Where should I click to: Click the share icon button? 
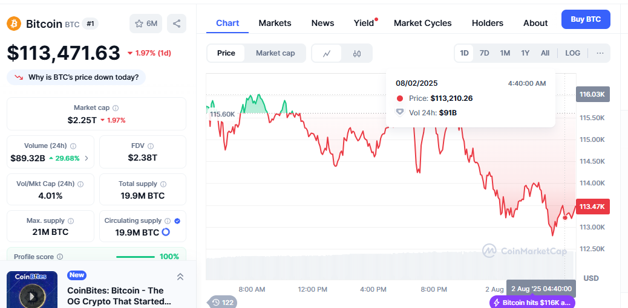pyautogui.click(x=177, y=24)
